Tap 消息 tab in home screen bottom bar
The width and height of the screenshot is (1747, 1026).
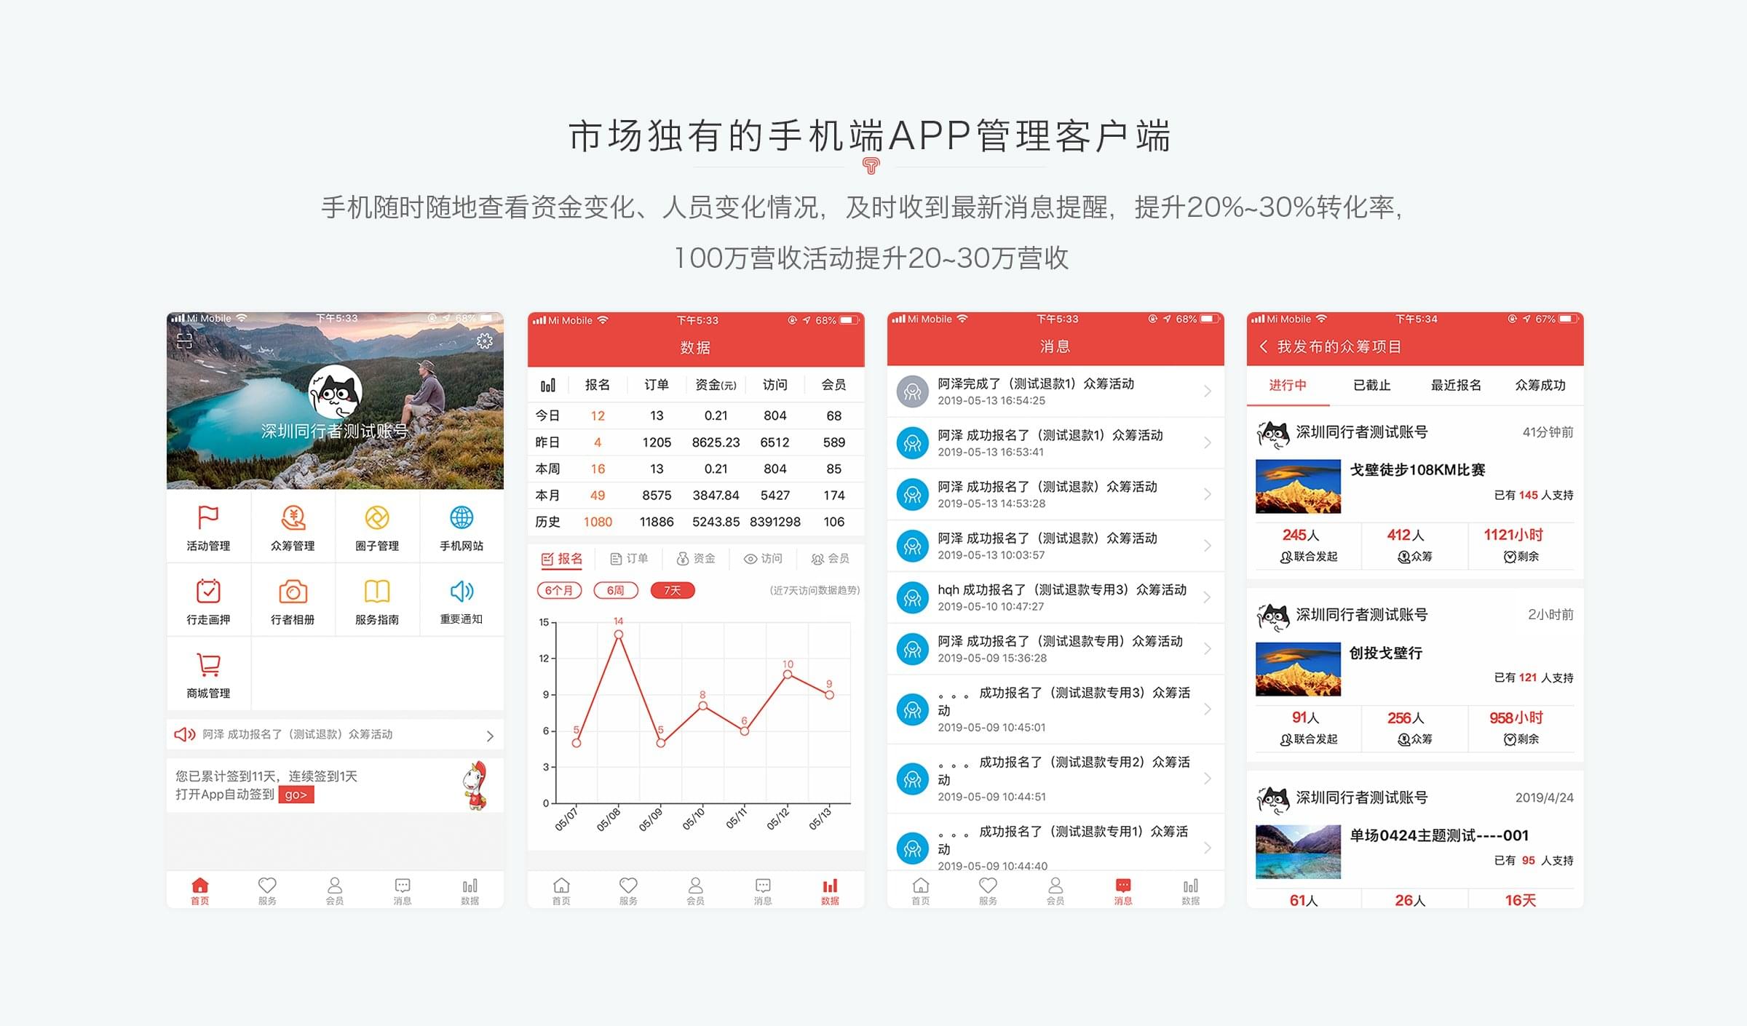[x=403, y=891]
